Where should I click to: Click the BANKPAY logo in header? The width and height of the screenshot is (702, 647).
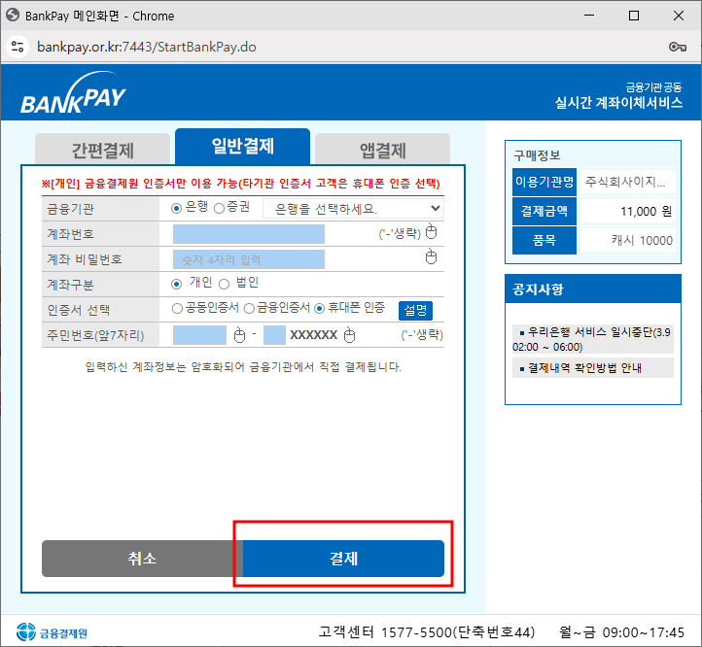click(73, 99)
